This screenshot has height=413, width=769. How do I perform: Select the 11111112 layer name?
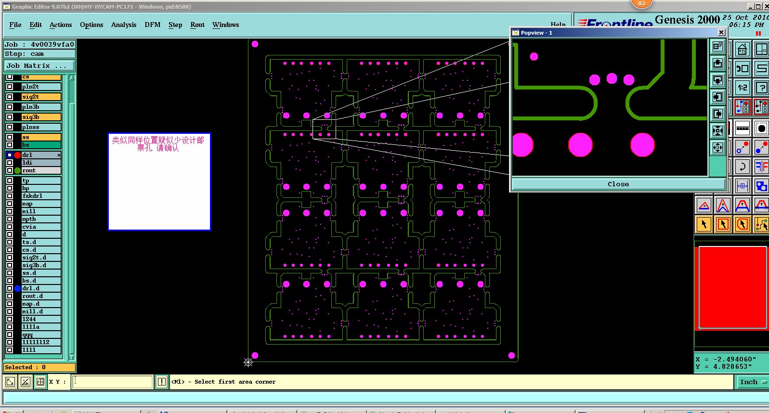click(41, 342)
